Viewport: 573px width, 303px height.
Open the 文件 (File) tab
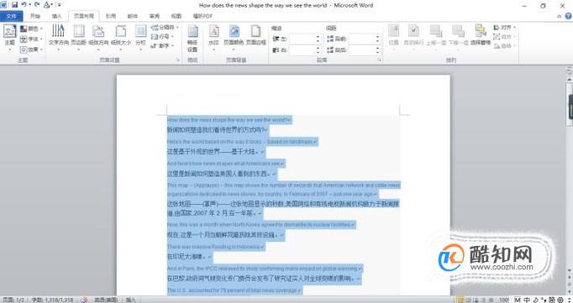11,16
